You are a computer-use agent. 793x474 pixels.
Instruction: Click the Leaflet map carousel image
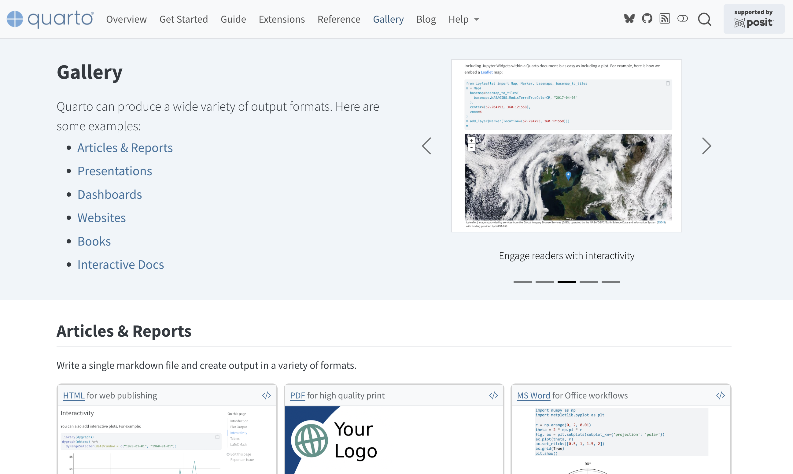[567, 146]
